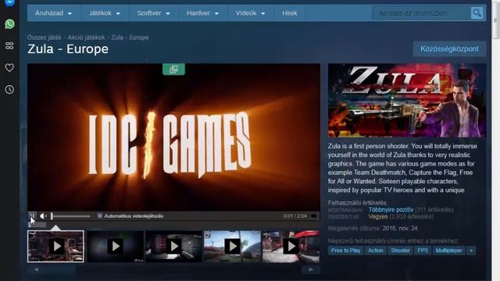The height and width of the screenshot is (281, 500).
Task: Toggle Automatikus videolejátszás autoplay checkbox
Action: pyautogui.click(x=99, y=216)
